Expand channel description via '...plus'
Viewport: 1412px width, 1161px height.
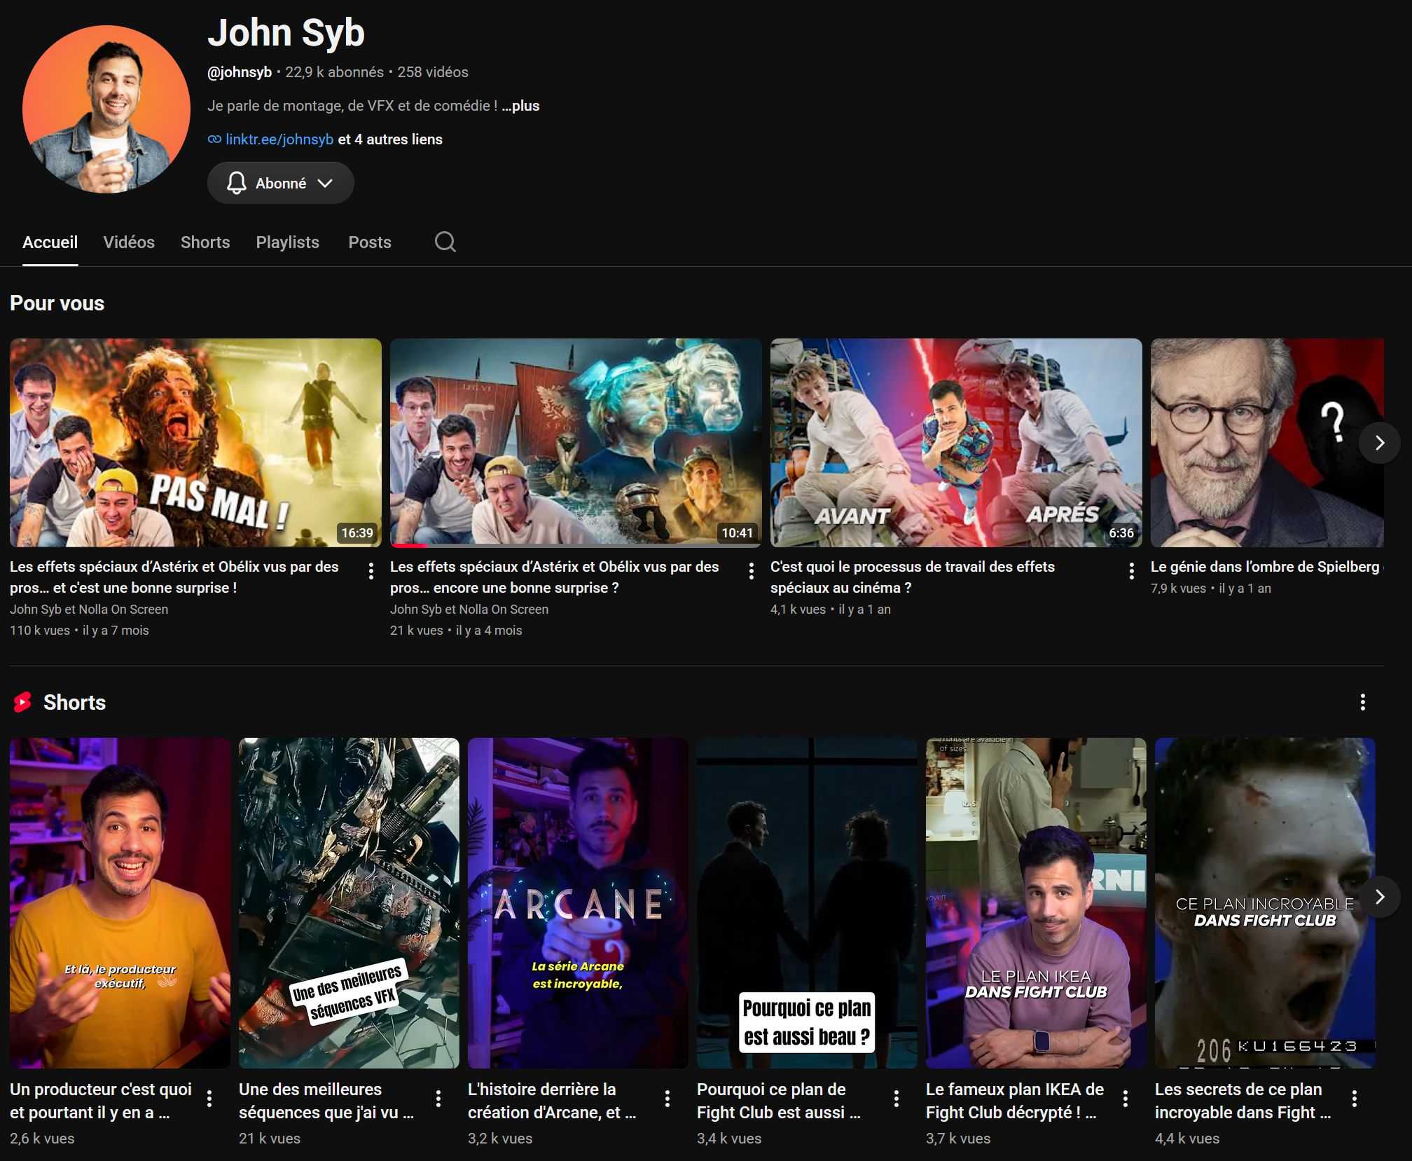520,106
